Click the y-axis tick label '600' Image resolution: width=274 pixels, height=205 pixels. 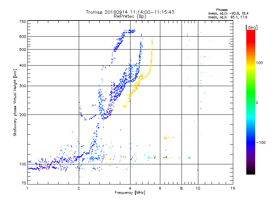(23, 37)
